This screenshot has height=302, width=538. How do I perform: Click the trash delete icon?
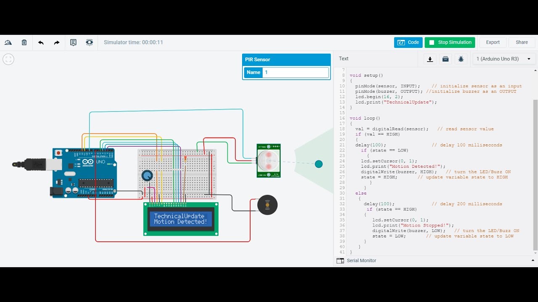[x=24, y=42]
